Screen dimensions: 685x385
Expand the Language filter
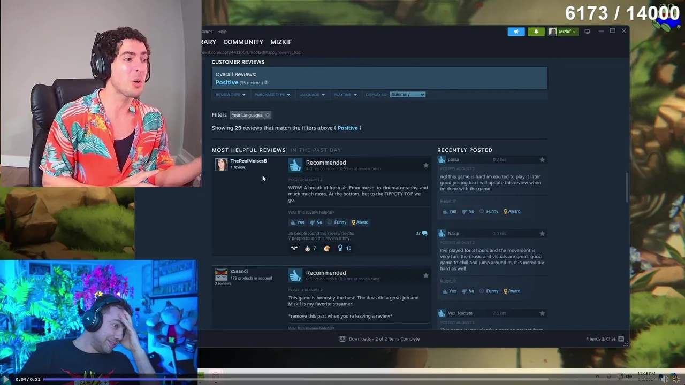[311, 95]
